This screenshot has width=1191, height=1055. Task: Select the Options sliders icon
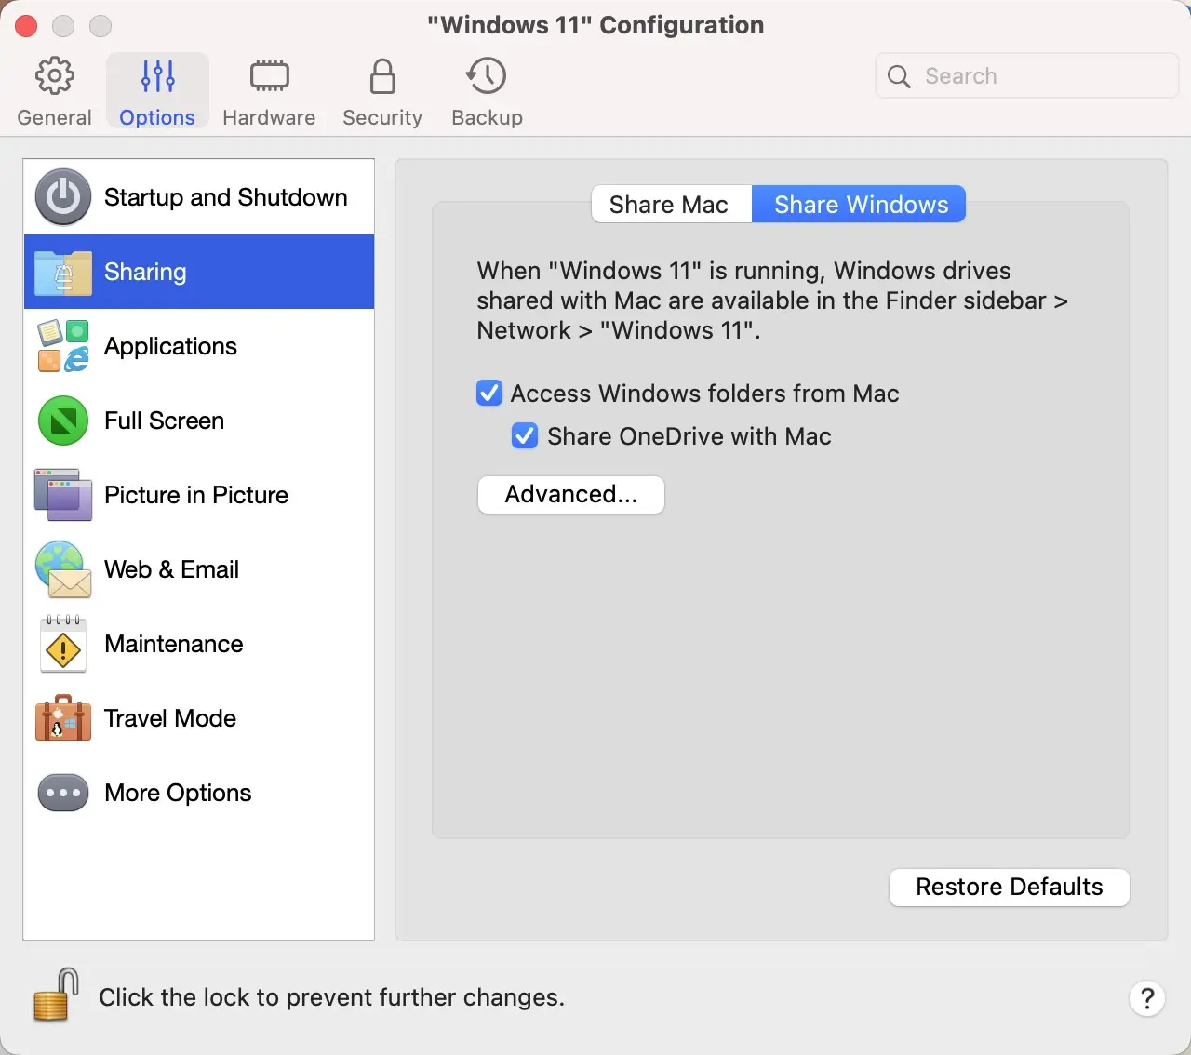(x=157, y=76)
